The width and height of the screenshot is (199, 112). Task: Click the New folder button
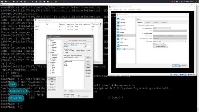click(88, 70)
